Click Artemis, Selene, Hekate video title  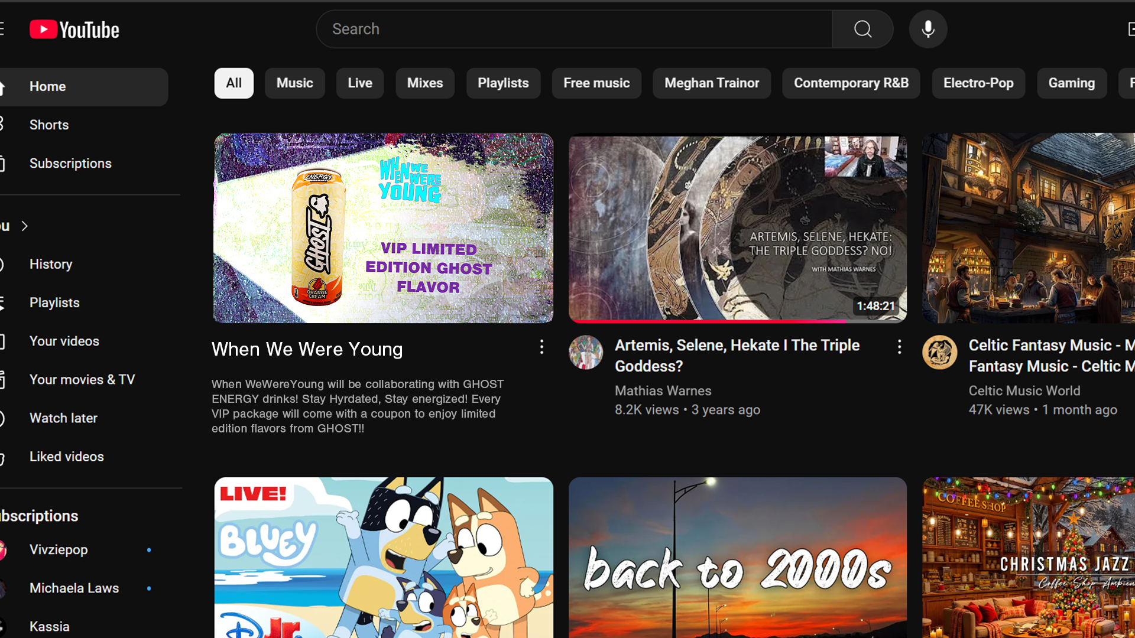click(x=737, y=356)
